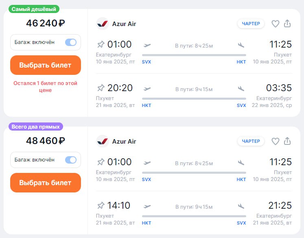304x238 pixels.
Task: Select the 48 460₽ ticket
Action: [x=45, y=183]
